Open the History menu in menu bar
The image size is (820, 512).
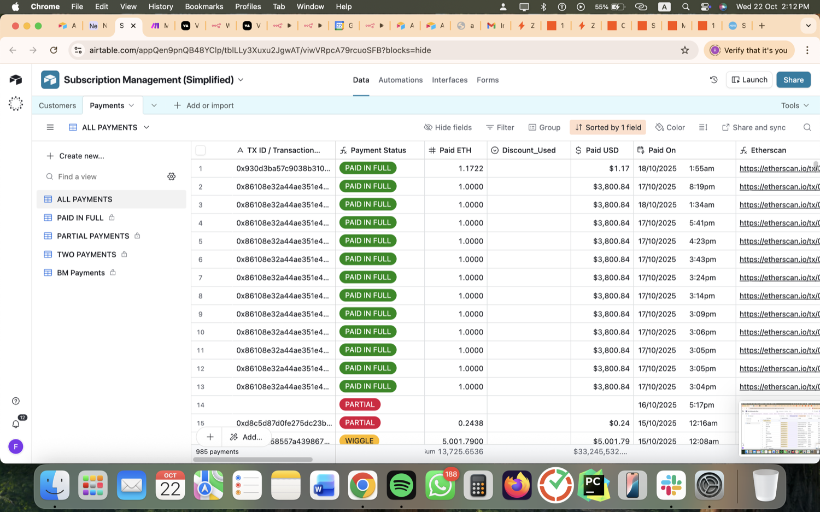coord(161,7)
